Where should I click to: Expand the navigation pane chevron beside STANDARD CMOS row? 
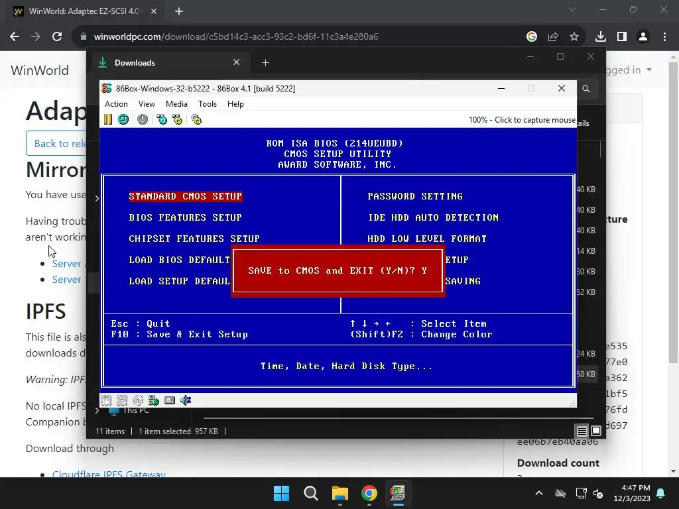pyautogui.click(x=97, y=198)
